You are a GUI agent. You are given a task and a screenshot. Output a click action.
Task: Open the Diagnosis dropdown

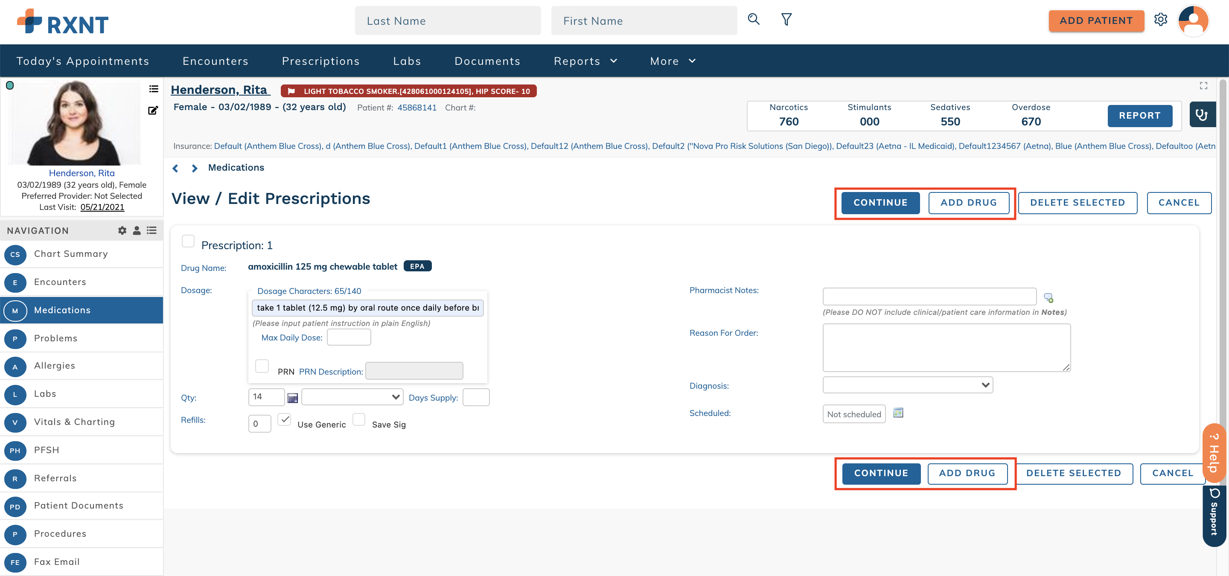(907, 385)
